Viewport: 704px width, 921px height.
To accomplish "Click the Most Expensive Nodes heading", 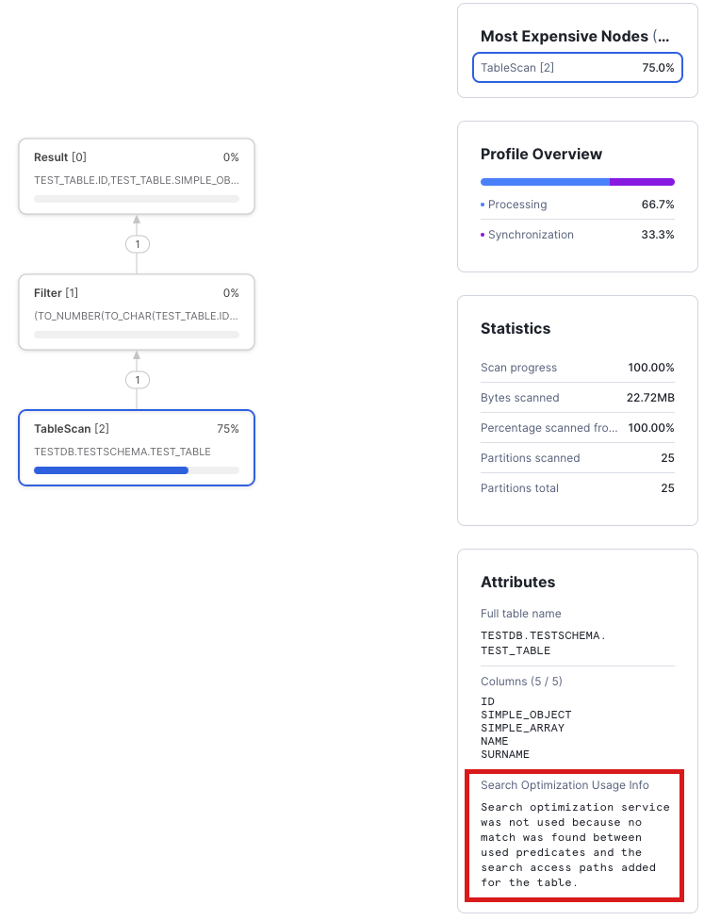I will (574, 37).
